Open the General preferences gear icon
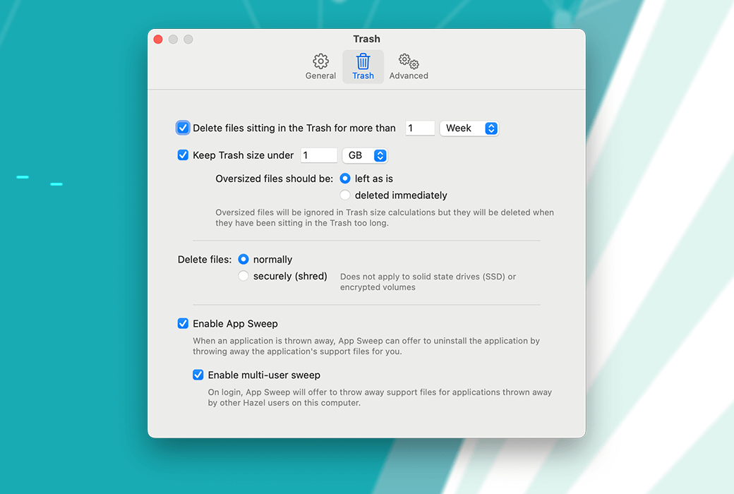 click(x=320, y=61)
